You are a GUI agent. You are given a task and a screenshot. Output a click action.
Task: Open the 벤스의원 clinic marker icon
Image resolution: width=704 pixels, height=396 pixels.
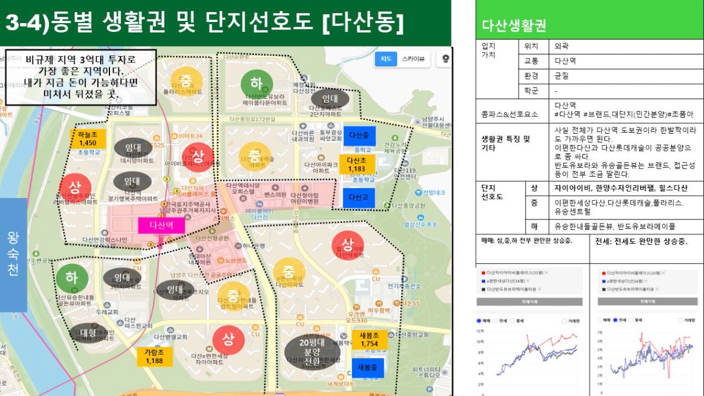click(x=275, y=188)
